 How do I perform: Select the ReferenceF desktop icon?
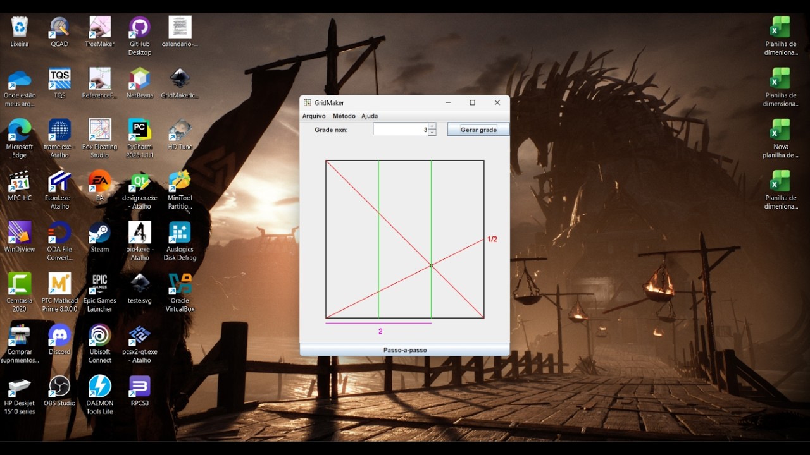click(x=100, y=83)
